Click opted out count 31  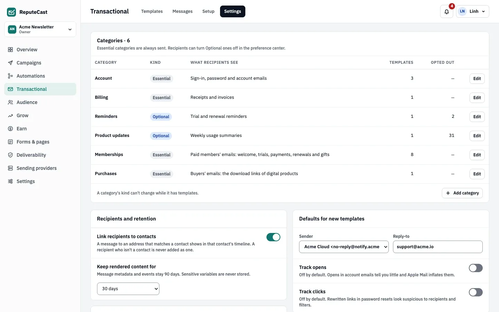452,136
